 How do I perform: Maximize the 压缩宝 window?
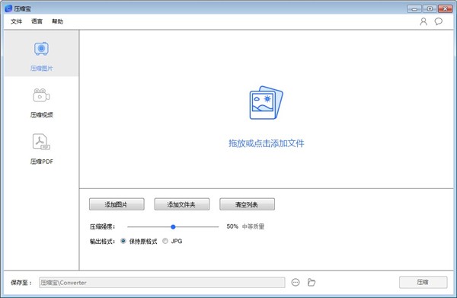[x=430, y=8]
